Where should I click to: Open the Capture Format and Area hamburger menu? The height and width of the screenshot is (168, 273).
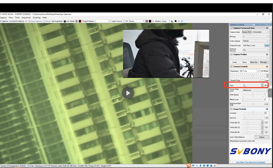(267, 28)
